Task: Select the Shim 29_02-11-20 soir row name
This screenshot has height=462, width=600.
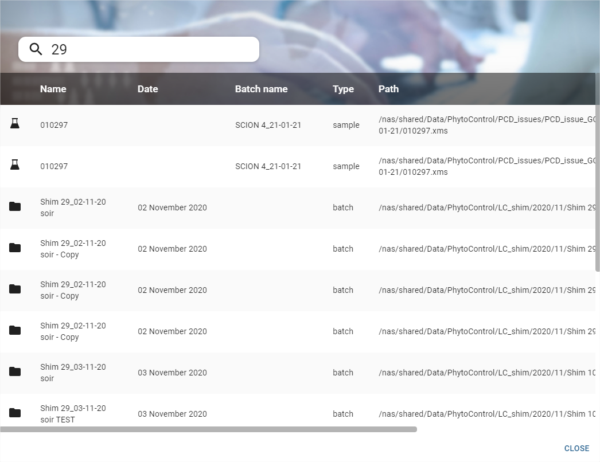Action: (73, 207)
